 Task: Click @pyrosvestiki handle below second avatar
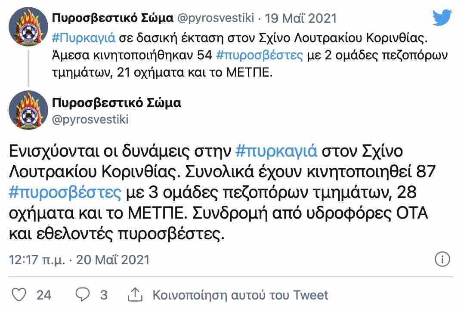click(90, 120)
